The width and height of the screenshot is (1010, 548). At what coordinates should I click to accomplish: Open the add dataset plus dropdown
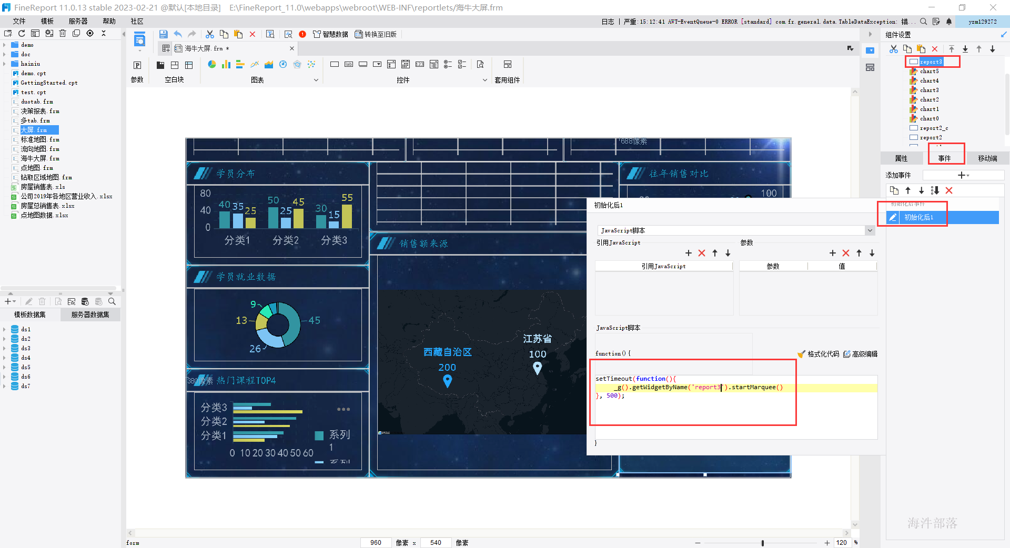pos(11,301)
